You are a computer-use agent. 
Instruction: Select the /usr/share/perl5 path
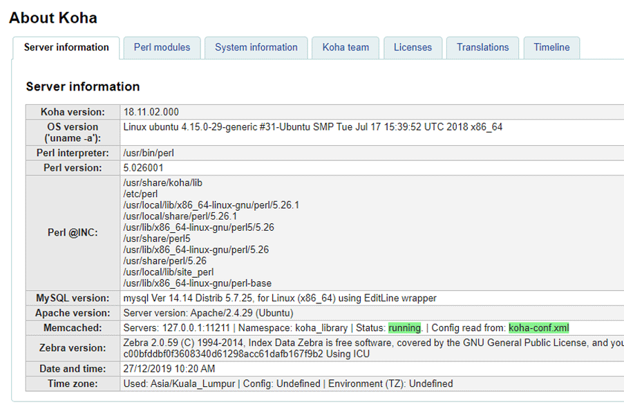click(x=157, y=238)
